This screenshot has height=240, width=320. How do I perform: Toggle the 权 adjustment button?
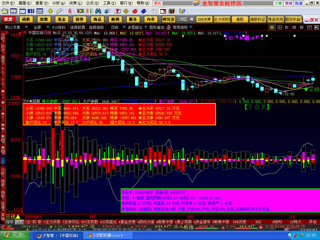[287, 27]
